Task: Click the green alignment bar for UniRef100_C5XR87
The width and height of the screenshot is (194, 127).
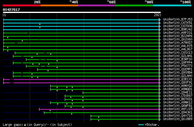Action: 112,96
